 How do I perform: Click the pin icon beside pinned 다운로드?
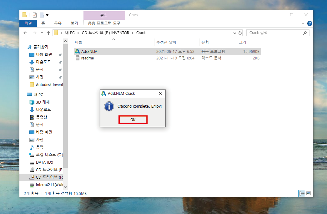tap(60, 62)
